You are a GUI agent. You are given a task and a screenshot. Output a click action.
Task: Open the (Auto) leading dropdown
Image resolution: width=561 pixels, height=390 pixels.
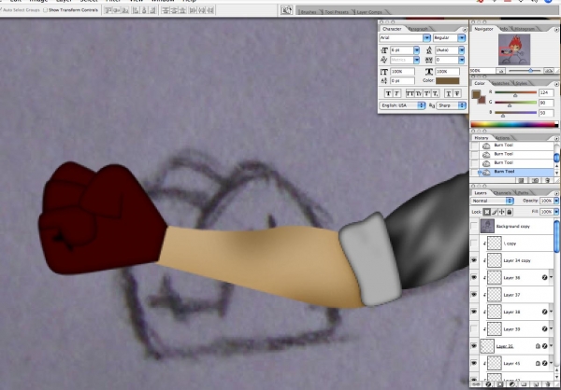[x=462, y=50]
